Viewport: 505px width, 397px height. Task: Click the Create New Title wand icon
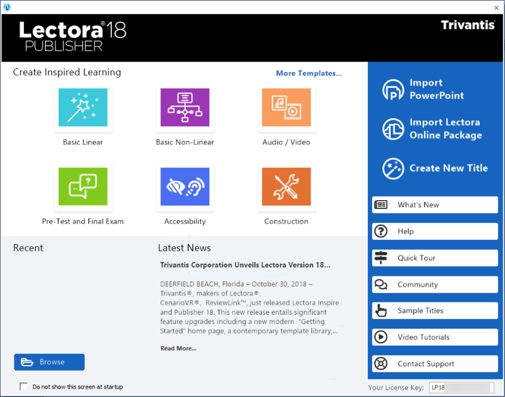tap(393, 168)
